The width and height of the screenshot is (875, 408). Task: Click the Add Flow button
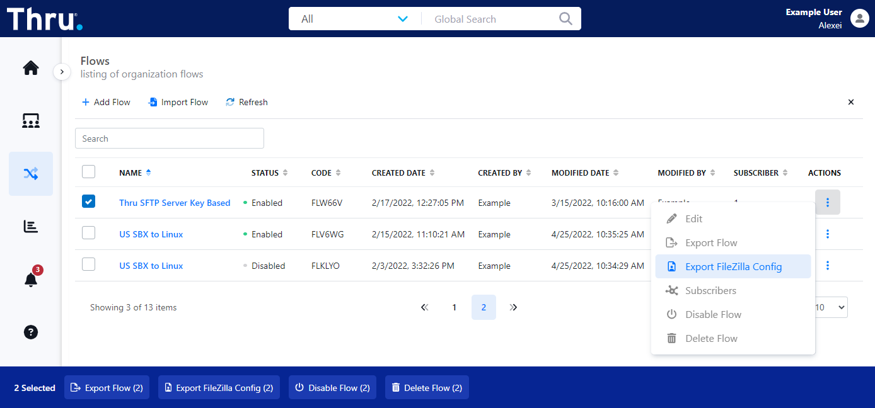106,102
